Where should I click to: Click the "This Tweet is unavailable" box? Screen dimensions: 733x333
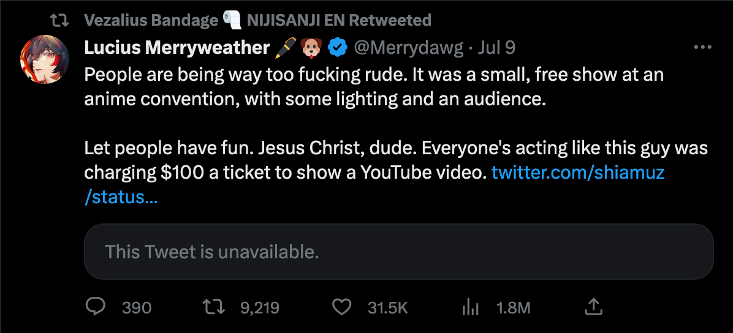(398, 252)
